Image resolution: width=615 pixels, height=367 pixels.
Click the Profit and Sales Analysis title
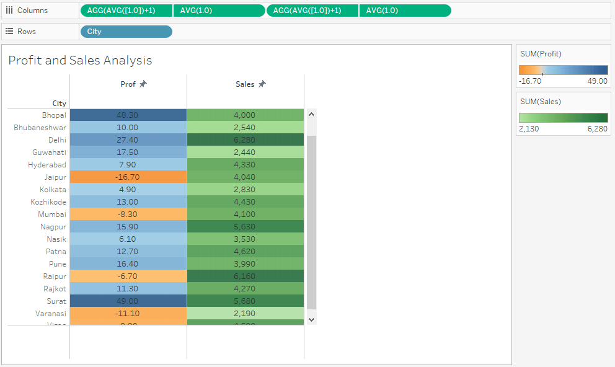coord(80,60)
